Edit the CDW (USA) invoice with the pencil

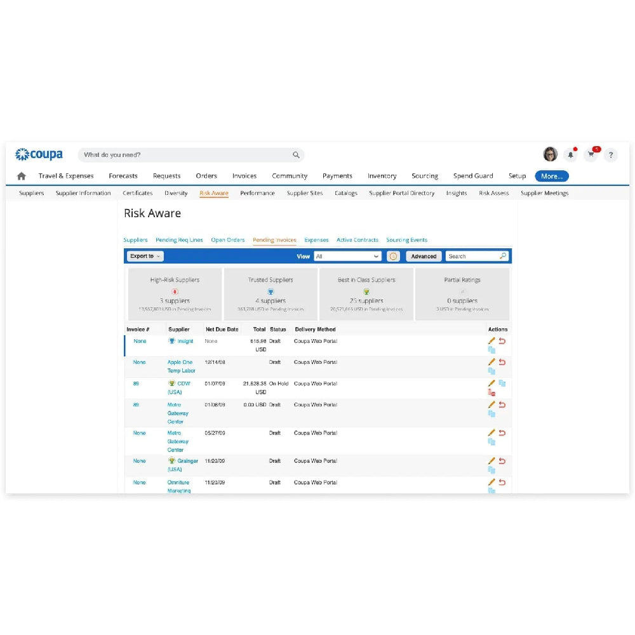[x=491, y=383]
